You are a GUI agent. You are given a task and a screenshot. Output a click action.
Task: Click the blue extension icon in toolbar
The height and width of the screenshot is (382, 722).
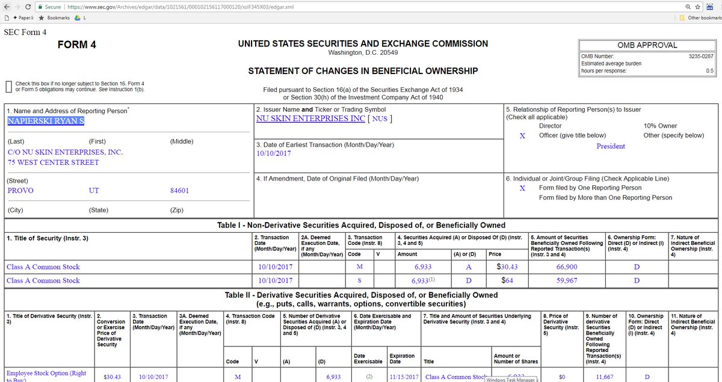click(711, 6)
